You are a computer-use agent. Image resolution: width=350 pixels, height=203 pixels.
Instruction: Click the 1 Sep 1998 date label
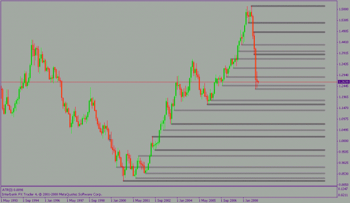(x=97, y=201)
